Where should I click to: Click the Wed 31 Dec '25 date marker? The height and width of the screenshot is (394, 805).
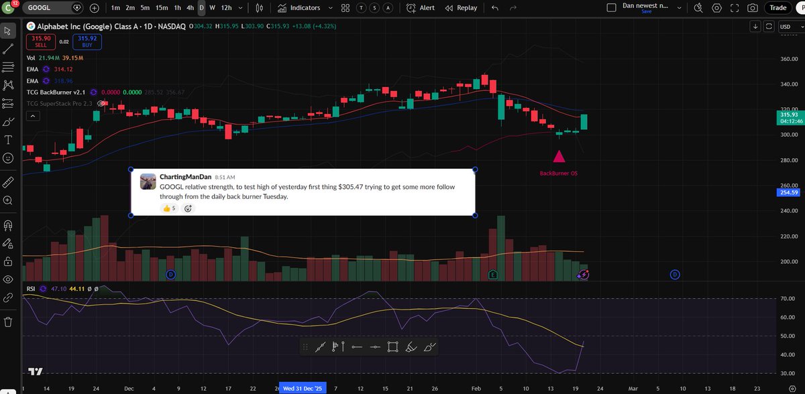(x=303, y=388)
